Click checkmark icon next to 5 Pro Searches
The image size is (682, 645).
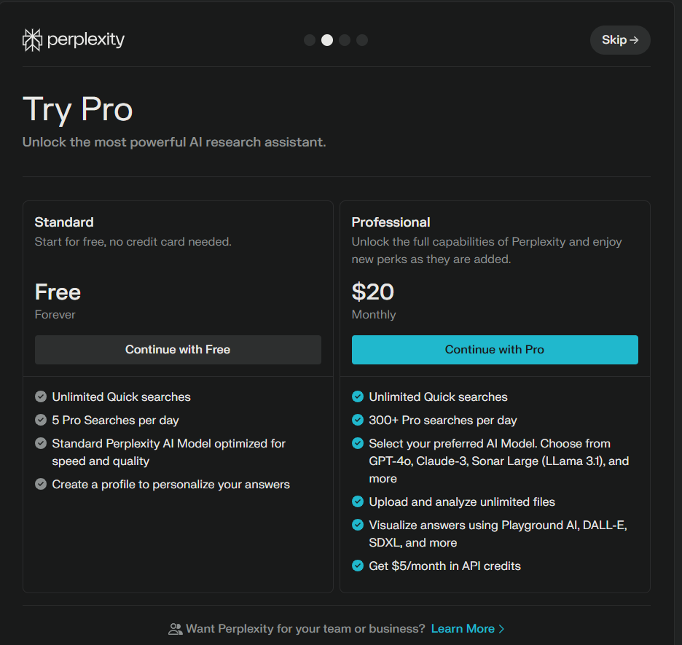pyautogui.click(x=41, y=421)
